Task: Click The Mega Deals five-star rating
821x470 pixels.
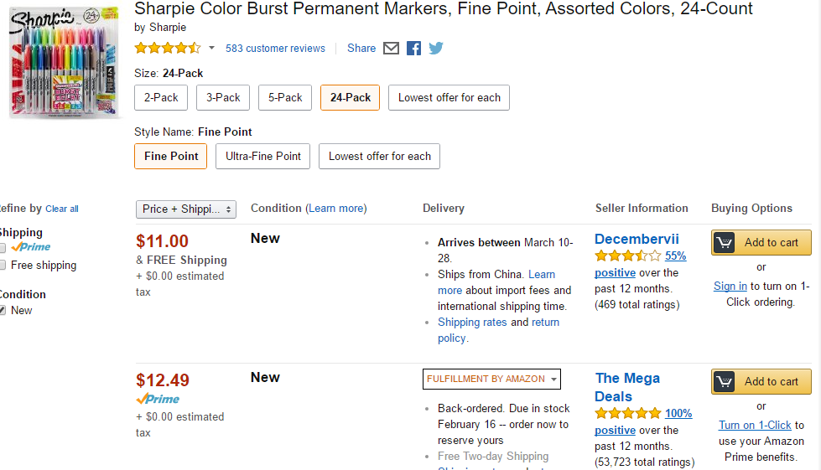Action: click(x=628, y=414)
